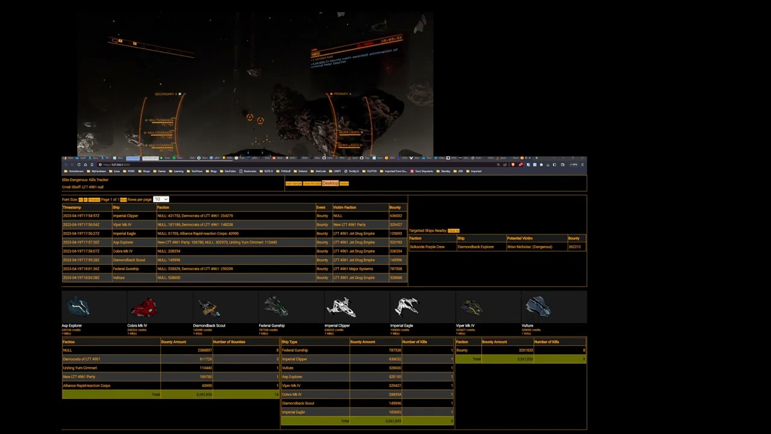Click the Add Sample button

pos(293,183)
